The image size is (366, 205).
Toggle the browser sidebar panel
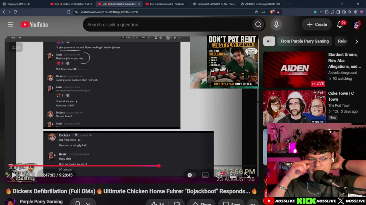click(x=338, y=12)
